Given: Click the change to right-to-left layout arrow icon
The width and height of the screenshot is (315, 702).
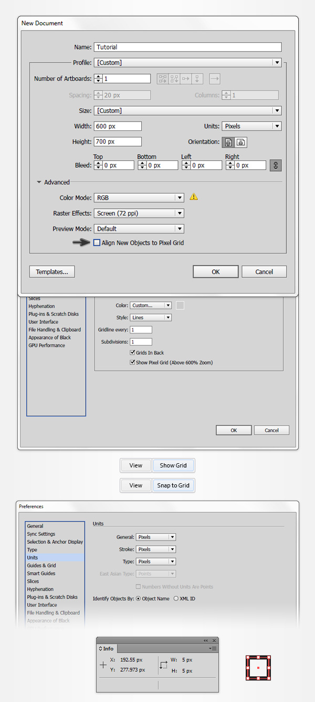Looking at the screenshot, I should 215,79.
